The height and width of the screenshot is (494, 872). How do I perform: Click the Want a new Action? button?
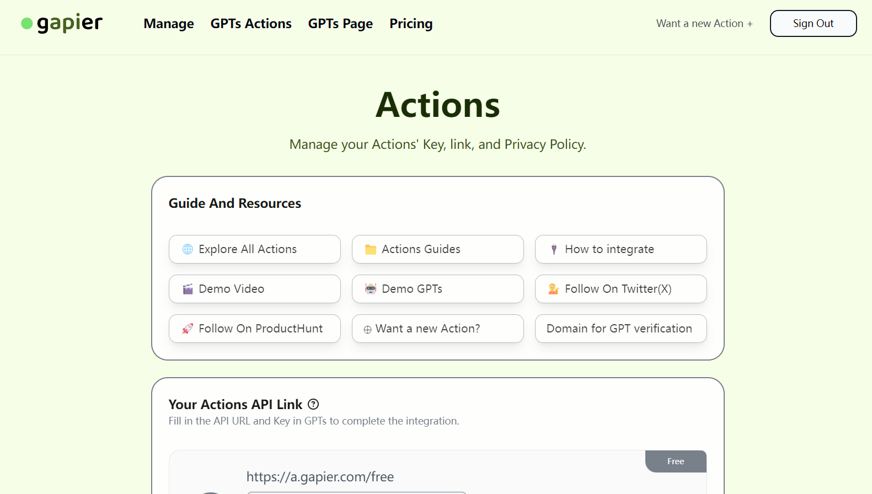click(x=438, y=329)
